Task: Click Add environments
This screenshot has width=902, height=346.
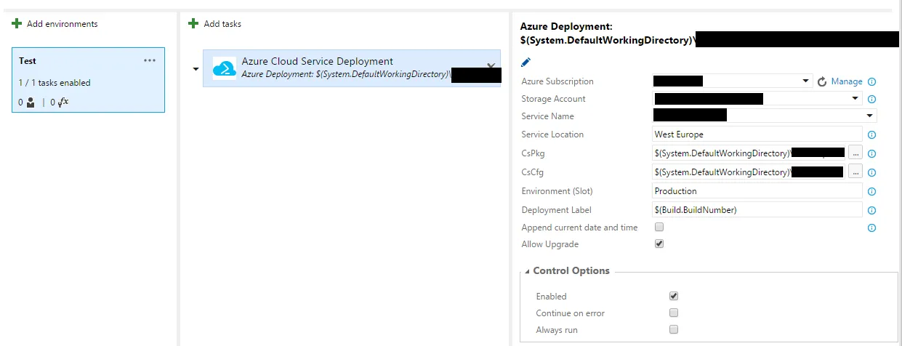Action: tap(55, 24)
